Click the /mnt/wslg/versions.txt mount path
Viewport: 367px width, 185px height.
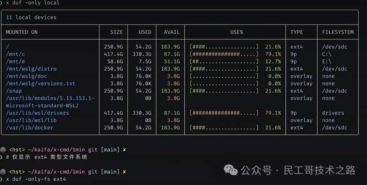point(40,84)
